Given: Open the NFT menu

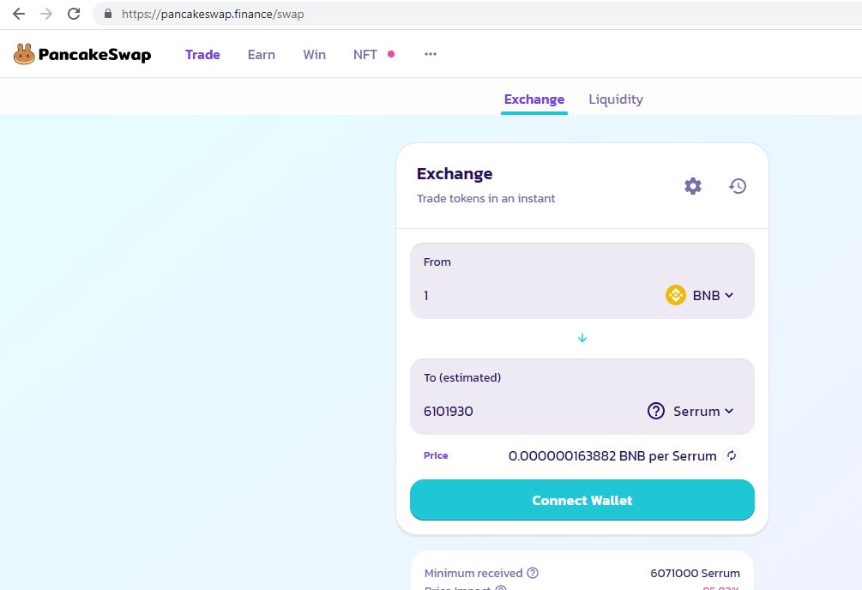Looking at the screenshot, I should pyautogui.click(x=365, y=54).
